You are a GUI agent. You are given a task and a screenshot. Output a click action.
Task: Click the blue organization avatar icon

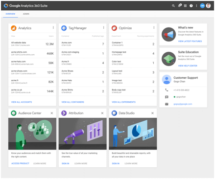(x=202, y=6)
